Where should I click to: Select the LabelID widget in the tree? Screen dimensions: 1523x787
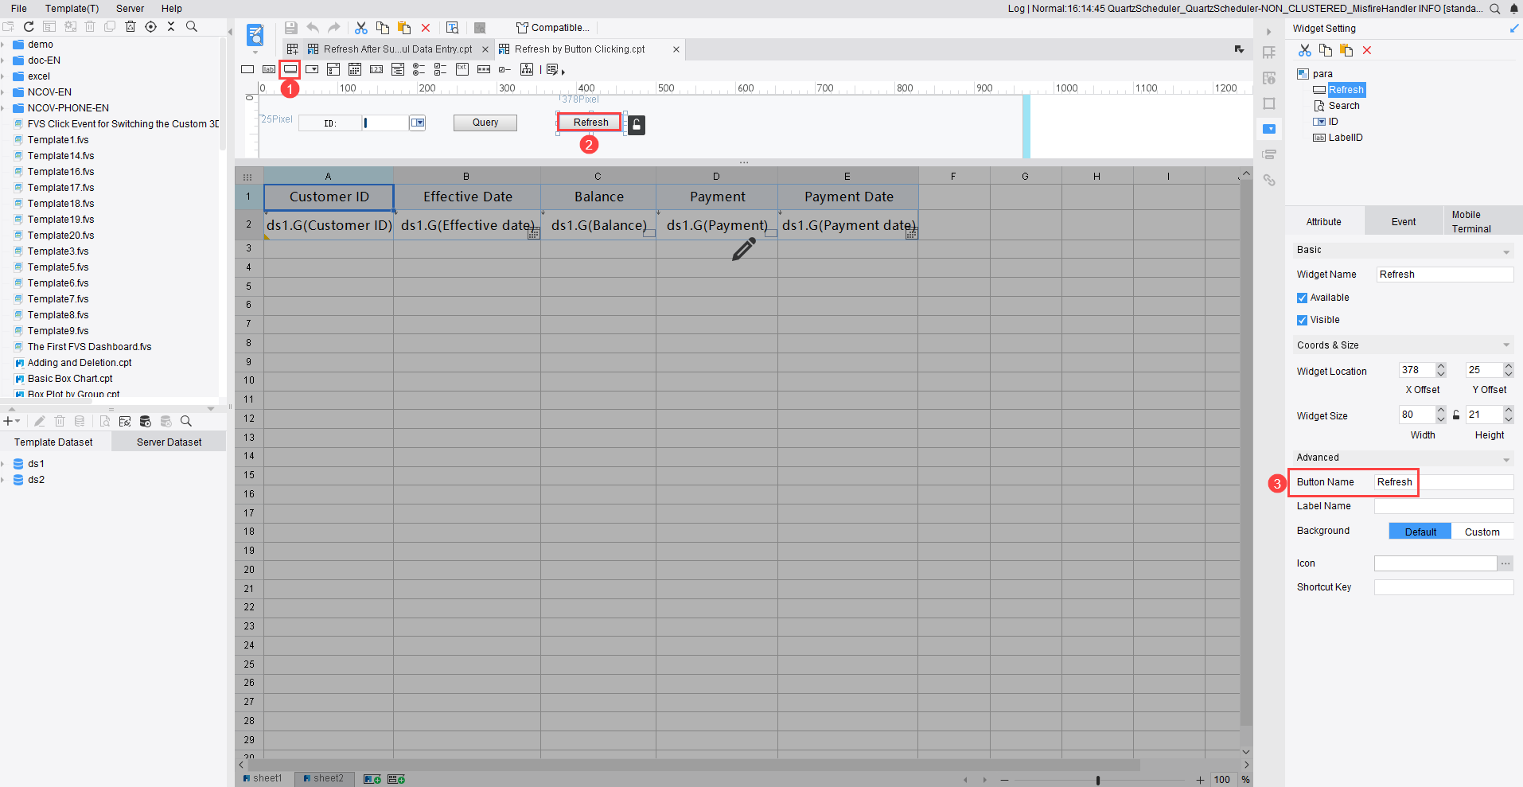click(1346, 137)
